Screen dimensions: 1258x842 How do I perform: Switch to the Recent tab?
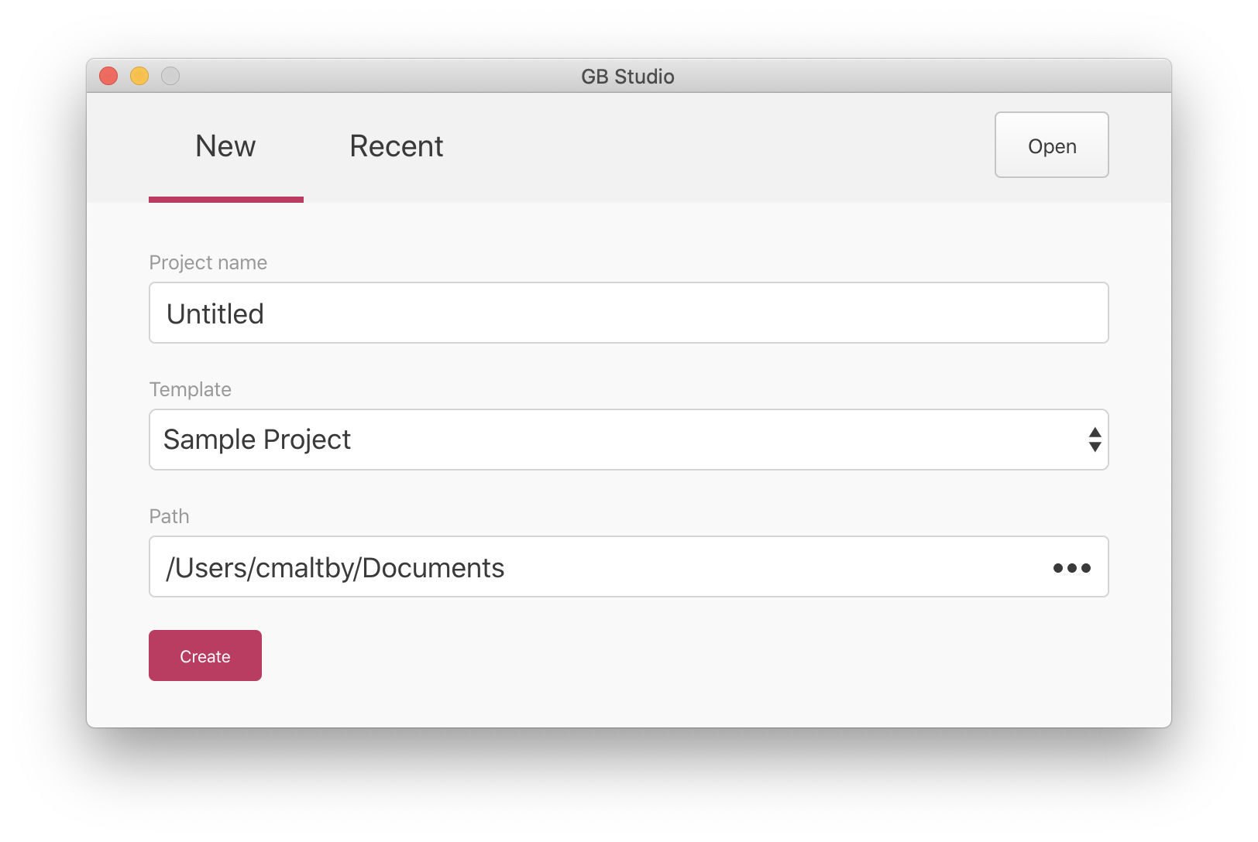point(396,146)
